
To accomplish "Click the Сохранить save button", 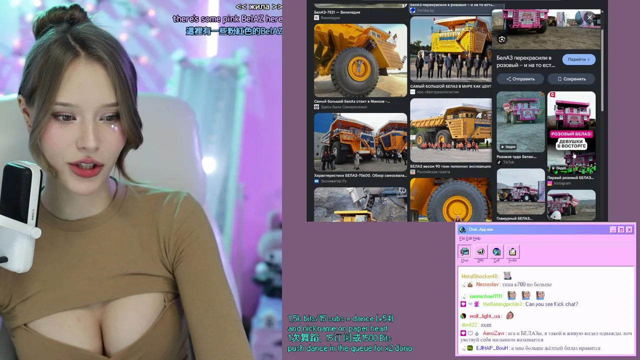I will pos(571,79).
